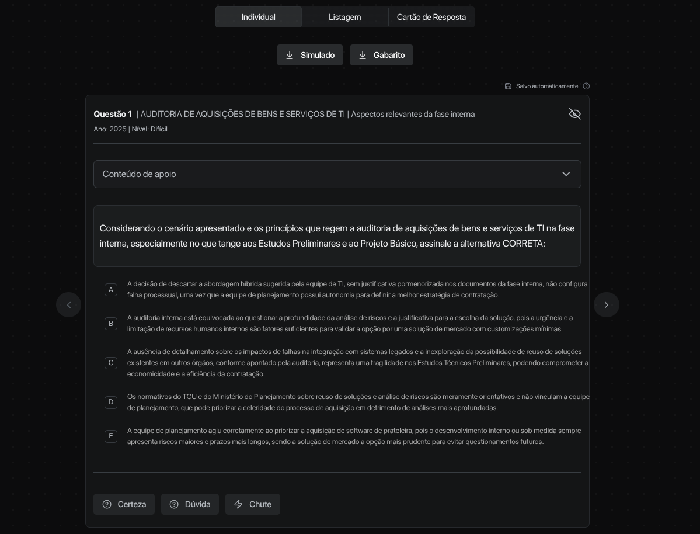
Task: Click the chevron arrow in Conteúdo de apoio
Action: (x=566, y=174)
